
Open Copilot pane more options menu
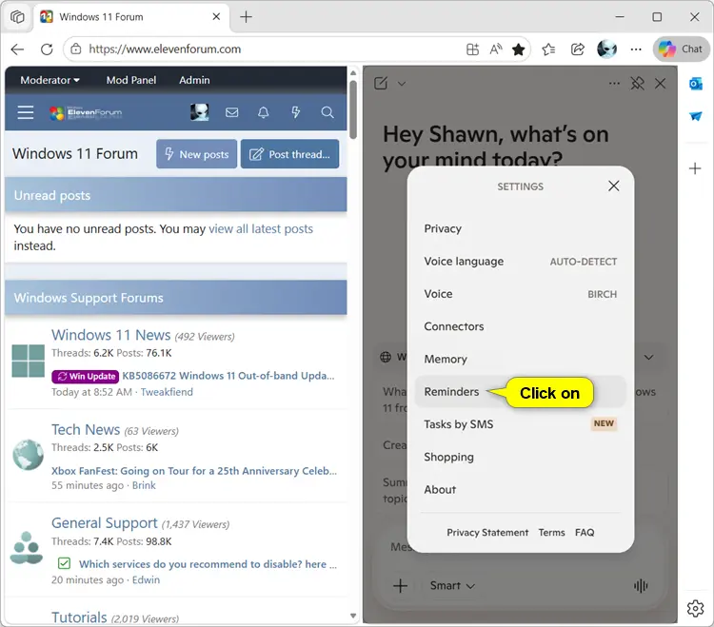coord(614,84)
